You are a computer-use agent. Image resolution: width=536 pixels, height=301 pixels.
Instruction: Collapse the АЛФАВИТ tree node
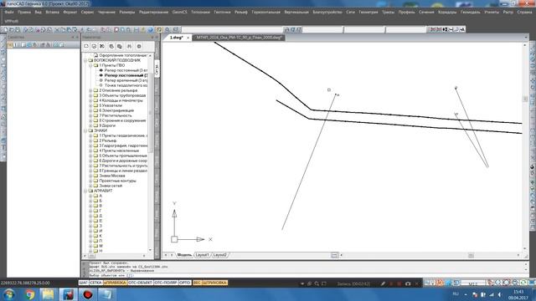point(85,191)
